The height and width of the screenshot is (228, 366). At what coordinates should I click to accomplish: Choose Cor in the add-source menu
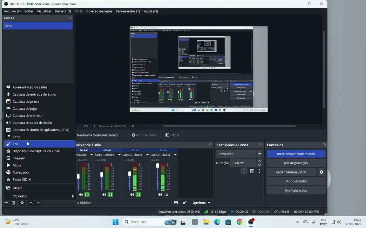click(x=40, y=144)
